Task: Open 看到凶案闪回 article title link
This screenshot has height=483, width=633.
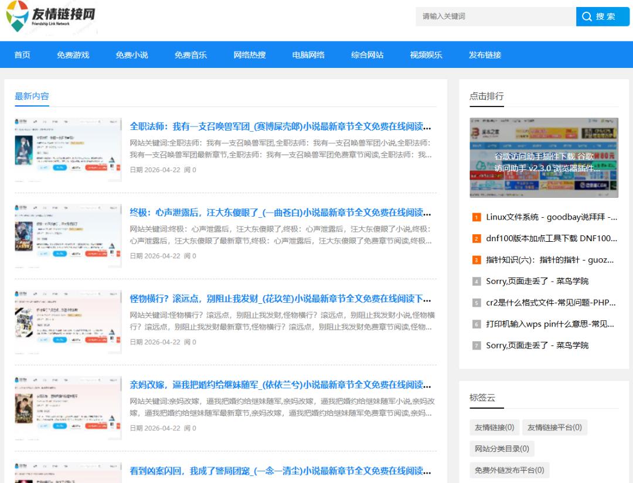Action: 280,471
